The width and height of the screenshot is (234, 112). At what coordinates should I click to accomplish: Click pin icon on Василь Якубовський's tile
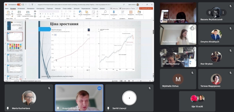pos(210,13)
